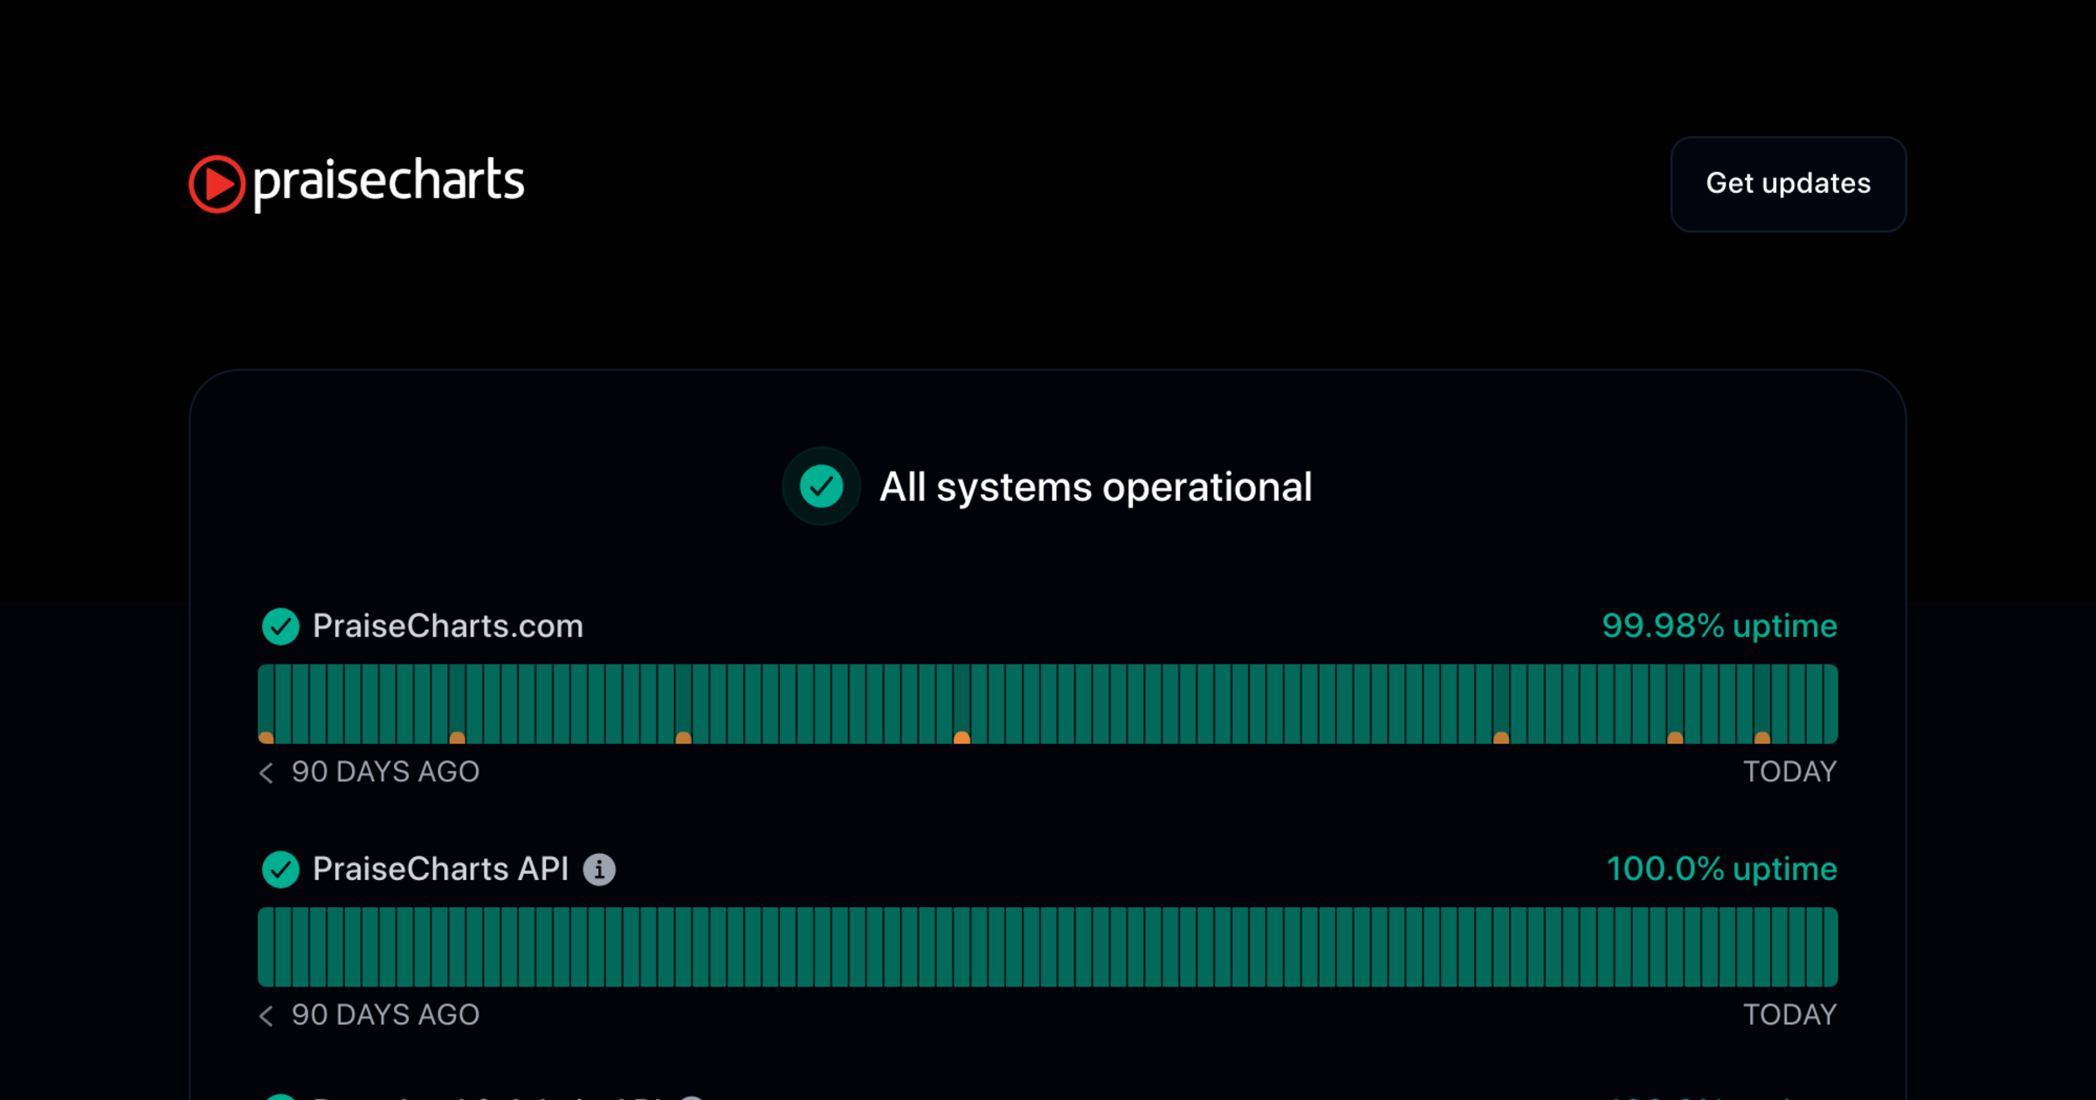Open the PraiseCharts API service name
Viewport: 2096px width, 1100px height.
coord(440,869)
